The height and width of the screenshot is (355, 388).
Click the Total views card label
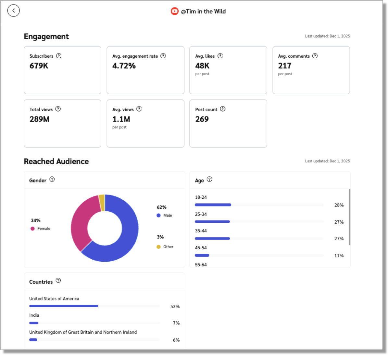click(41, 110)
